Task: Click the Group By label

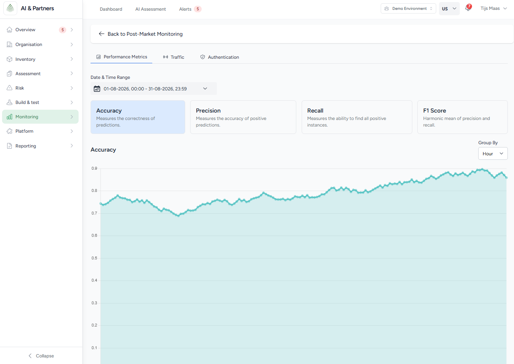Action: pyautogui.click(x=488, y=143)
